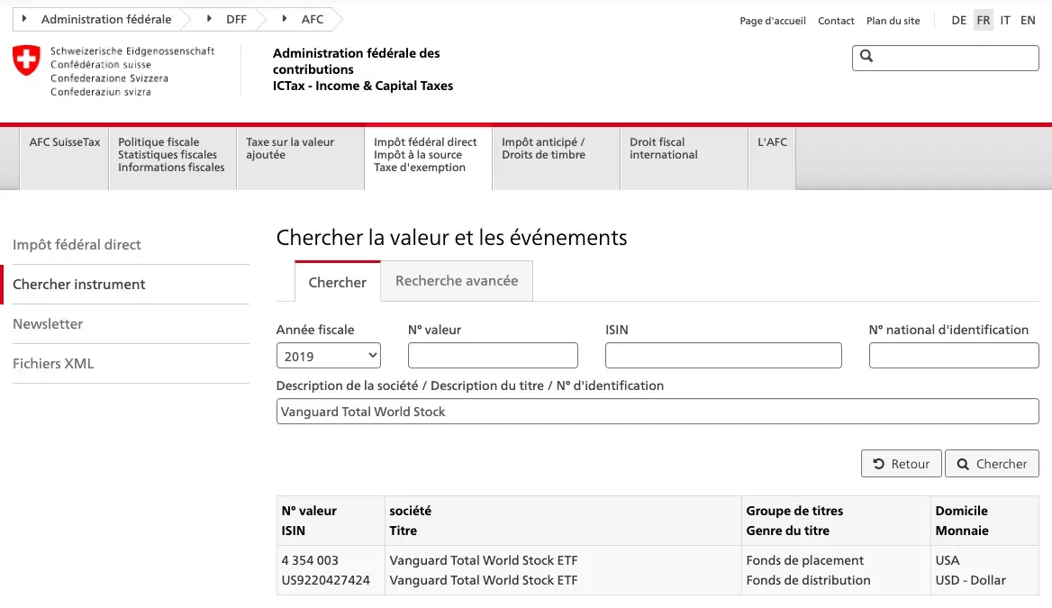Switch language to EN
The width and height of the screenshot is (1052, 608).
[x=1028, y=20]
